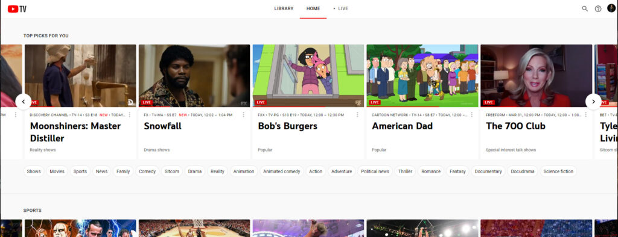
Task: Open the Bob's Burgers title link
Action: pos(287,126)
